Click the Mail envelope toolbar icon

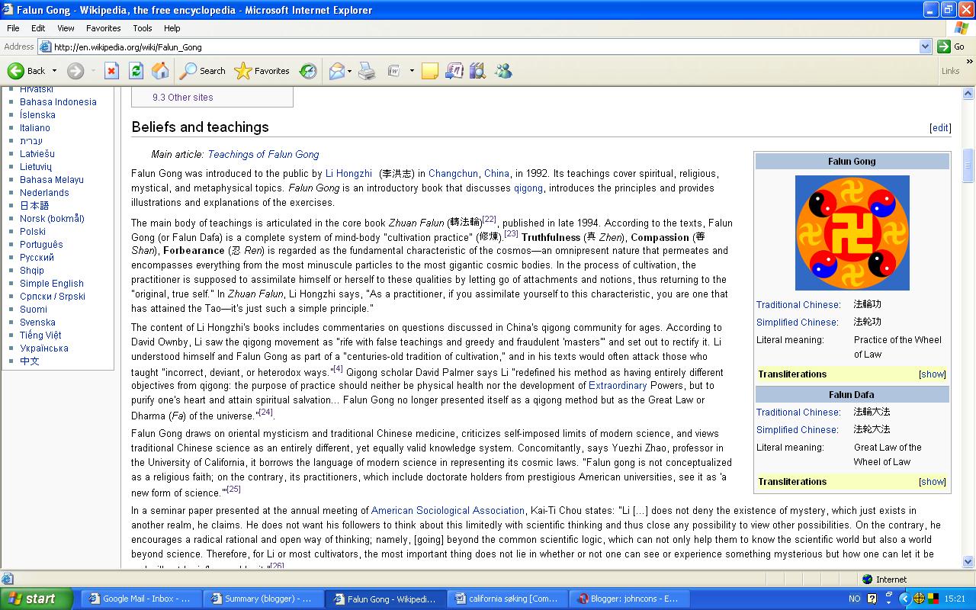336,71
